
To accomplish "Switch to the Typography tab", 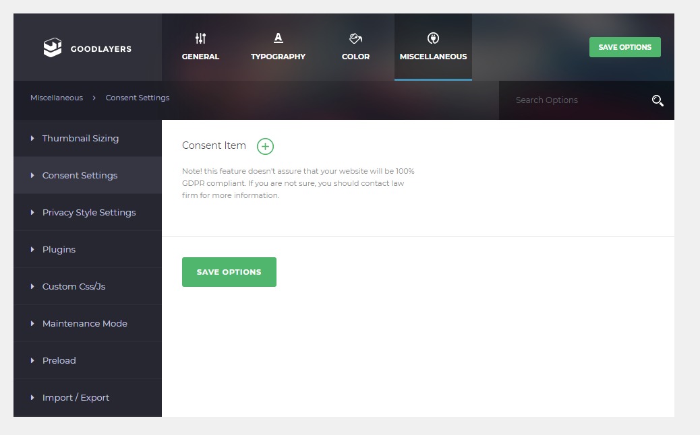I will [278, 47].
